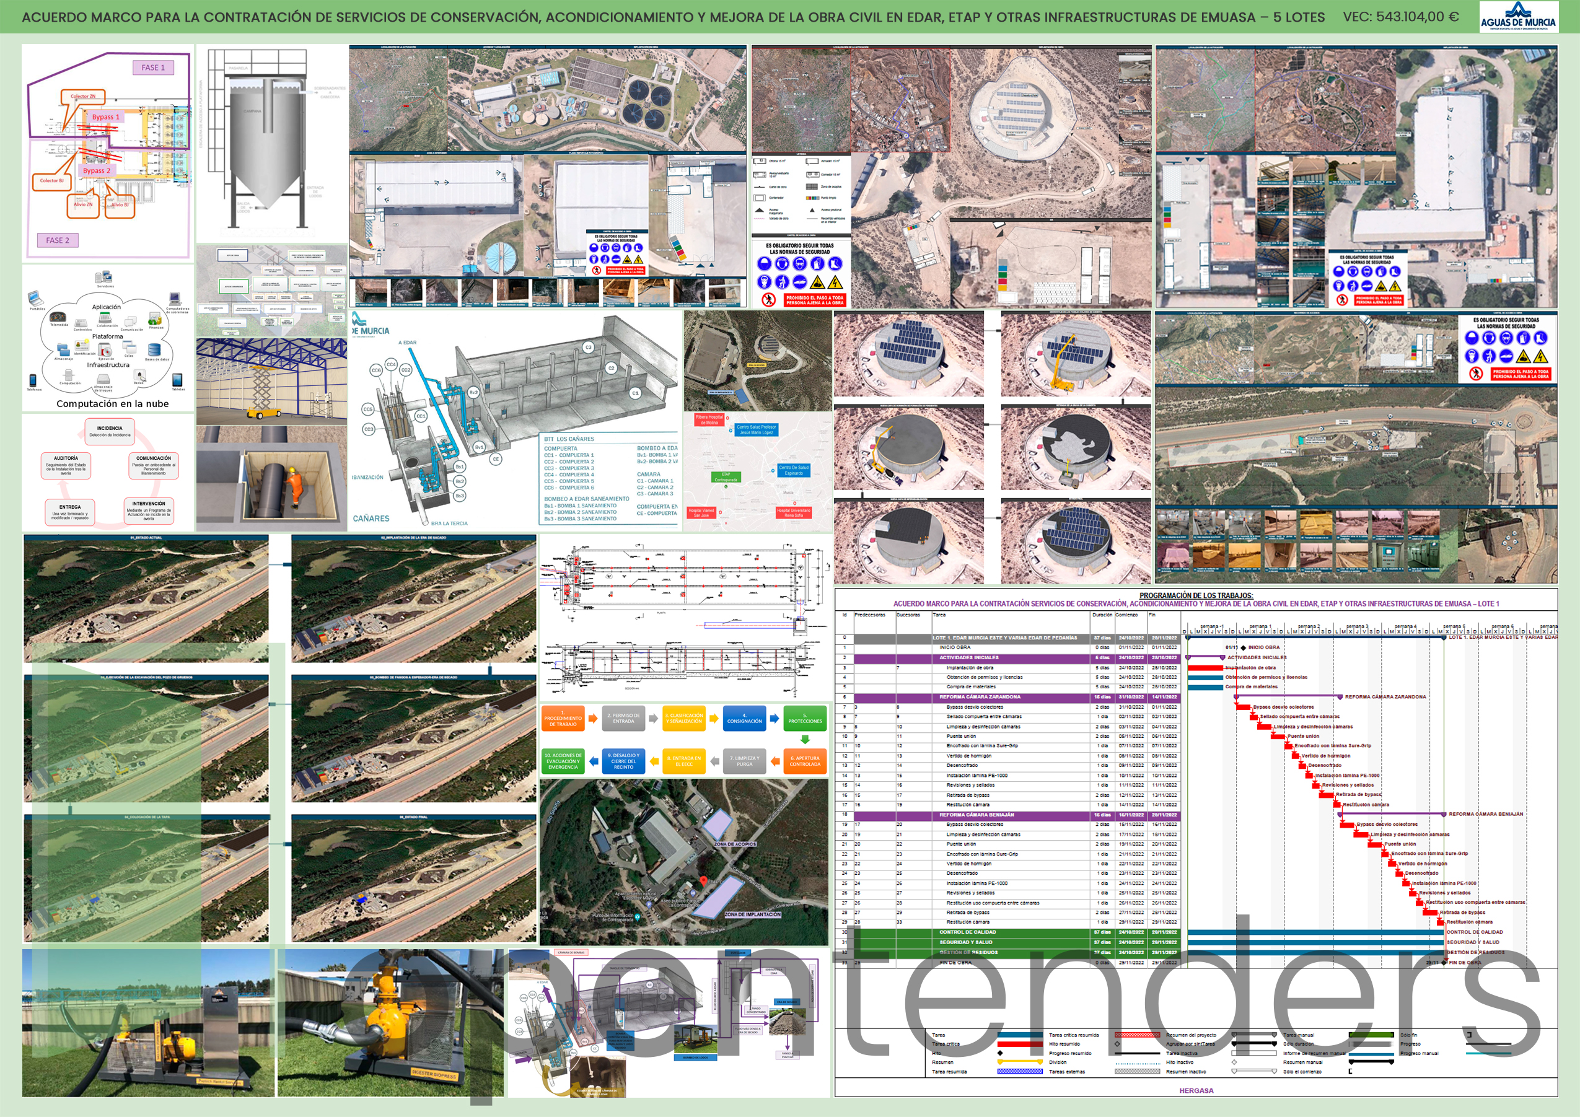Click the yellow Resumen bar in the legend
Screen dimensions: 1580x1117
1020,1062
